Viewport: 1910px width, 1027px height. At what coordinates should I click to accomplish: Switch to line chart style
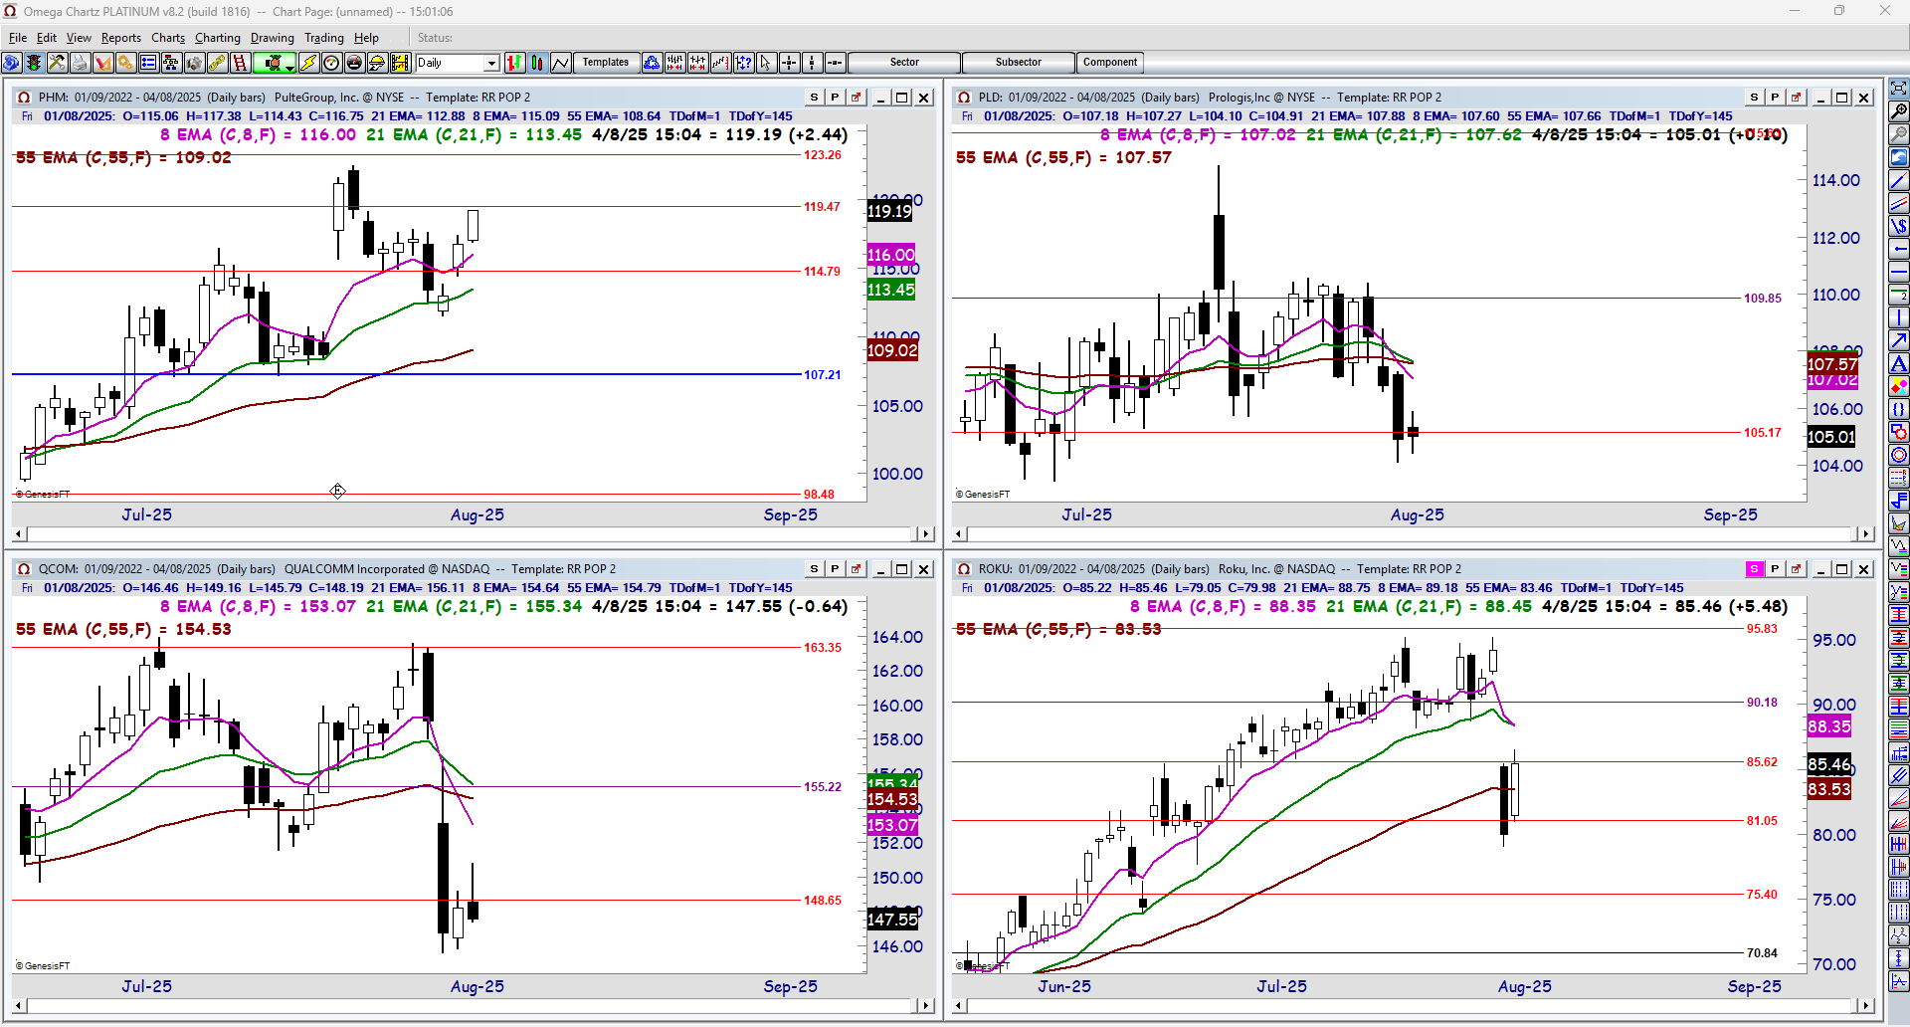(x=560, y=63)
